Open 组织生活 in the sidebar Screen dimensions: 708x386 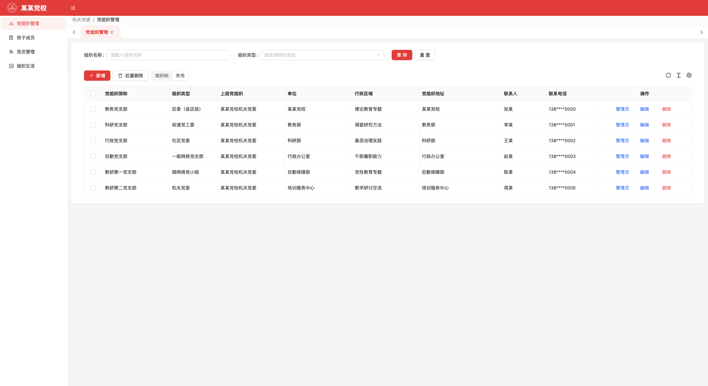click(x=34, y=66)
